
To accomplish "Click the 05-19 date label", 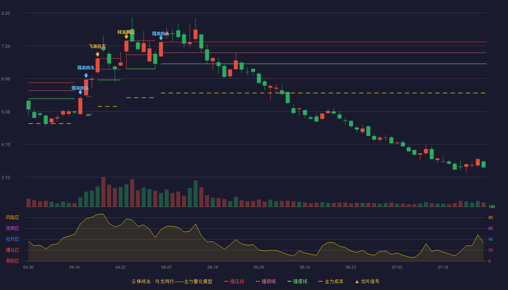I will (x=213, y=267).
